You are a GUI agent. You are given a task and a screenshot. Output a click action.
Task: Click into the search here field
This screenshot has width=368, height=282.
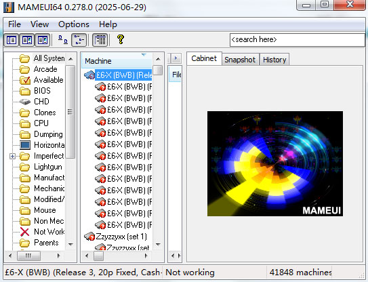pos(297,40)
